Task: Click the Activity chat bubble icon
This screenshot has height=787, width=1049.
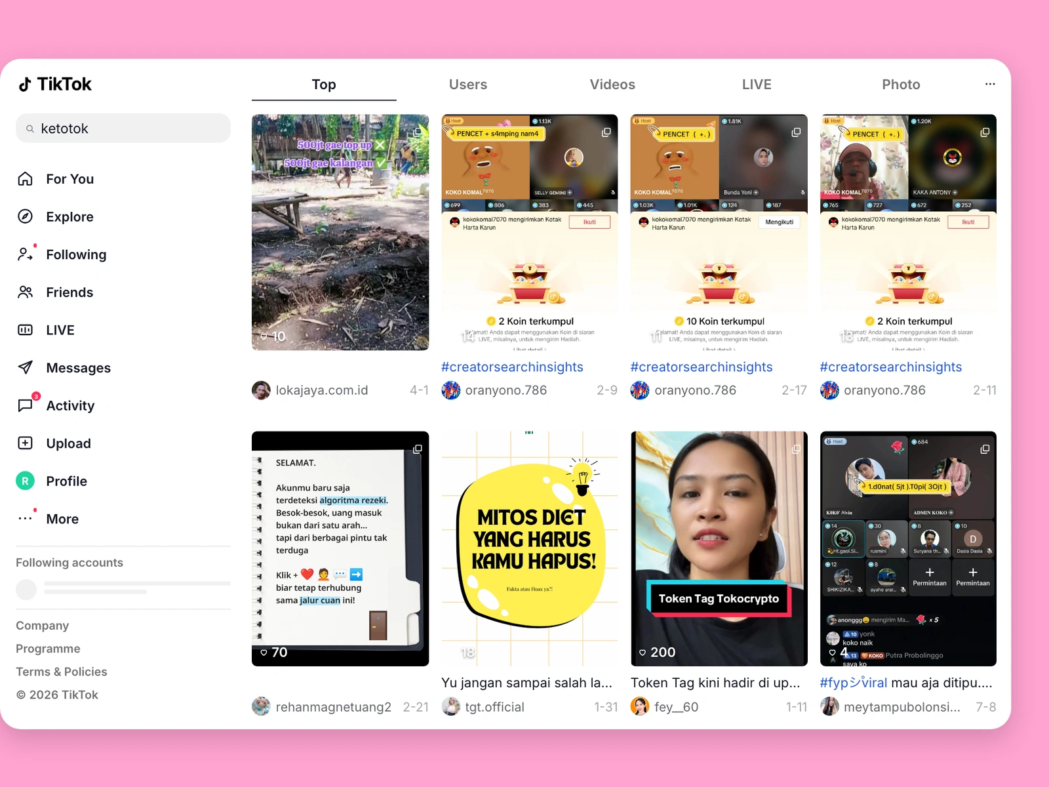Action: click(x=25, y=405)
